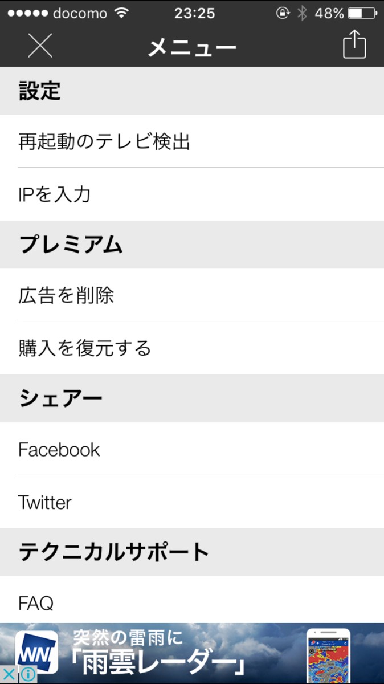
Task: Tap the battery icon in the status bar
Action: click(363, 13)
